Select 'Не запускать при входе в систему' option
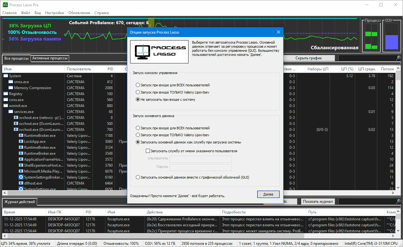 point(138,99)
